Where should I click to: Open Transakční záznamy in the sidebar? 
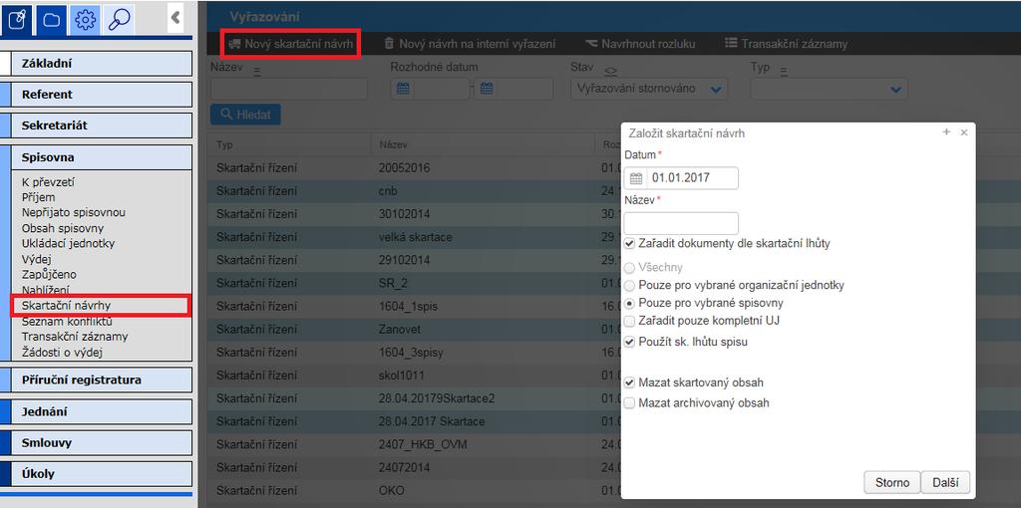tap(75, 337)
